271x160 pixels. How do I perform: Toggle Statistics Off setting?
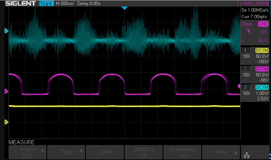click(x=144, y=152)
